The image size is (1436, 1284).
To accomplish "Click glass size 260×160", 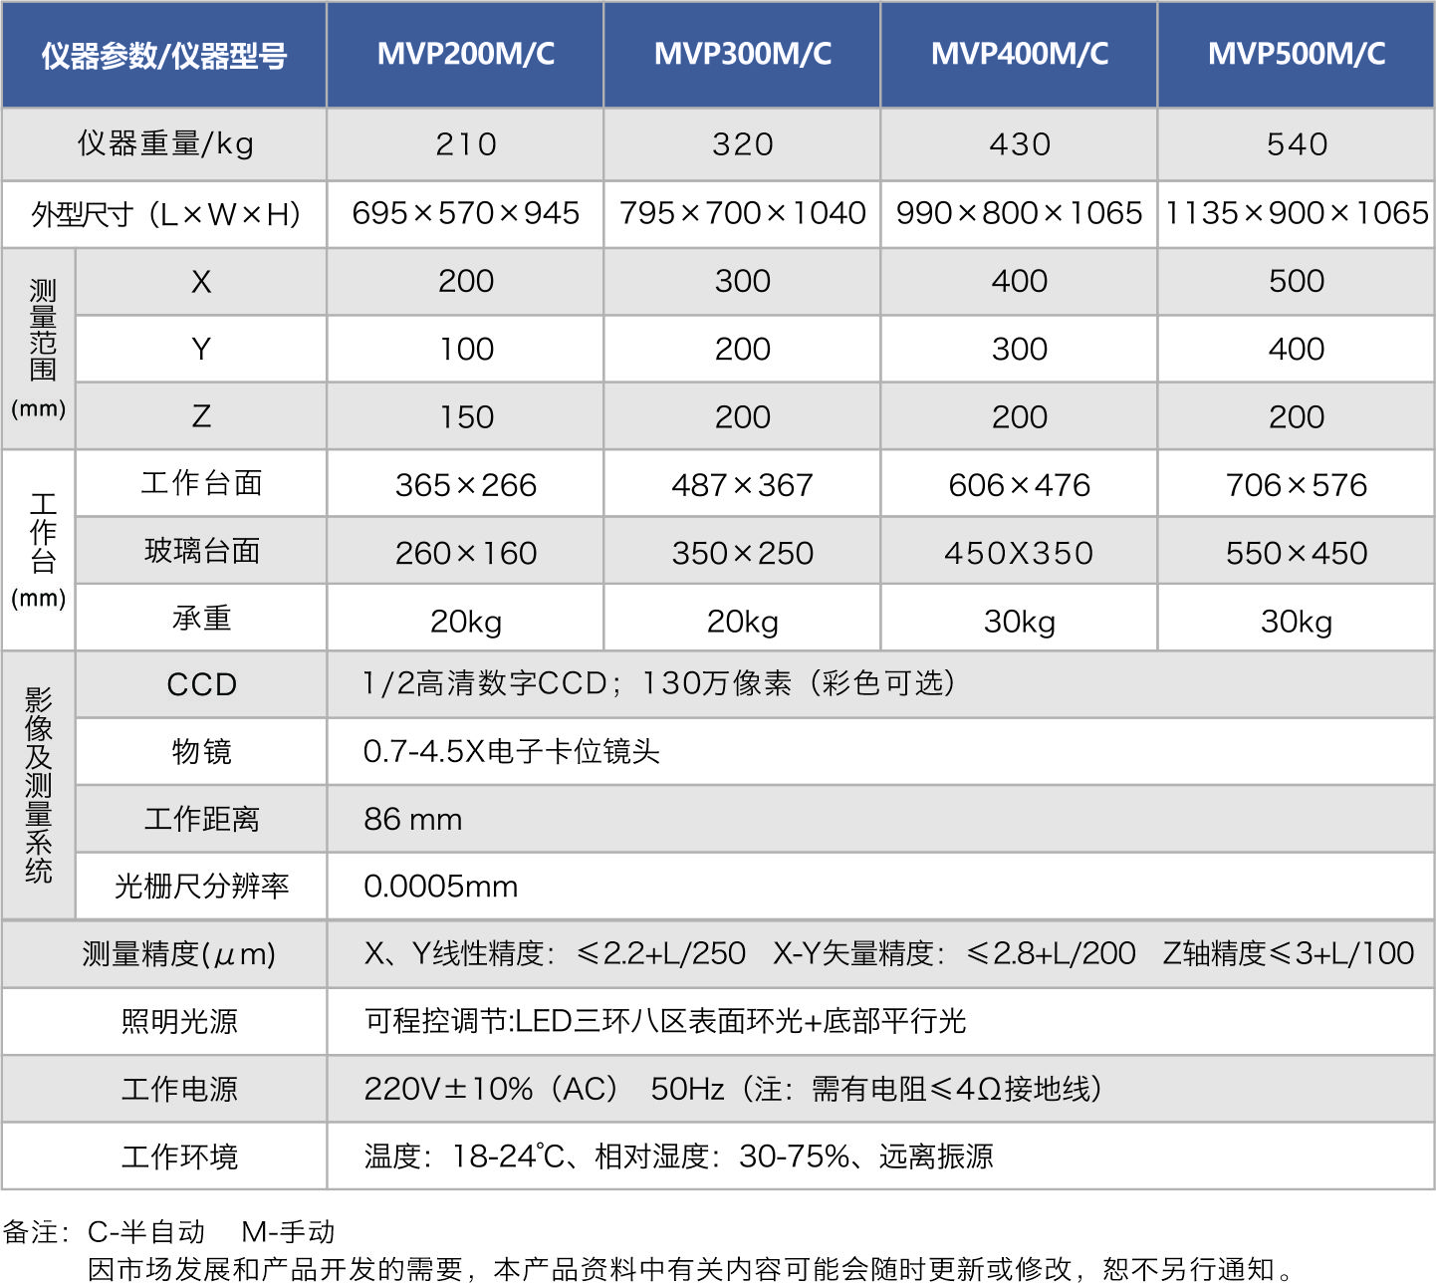I will pyautogui.click(x=465, y=552).
